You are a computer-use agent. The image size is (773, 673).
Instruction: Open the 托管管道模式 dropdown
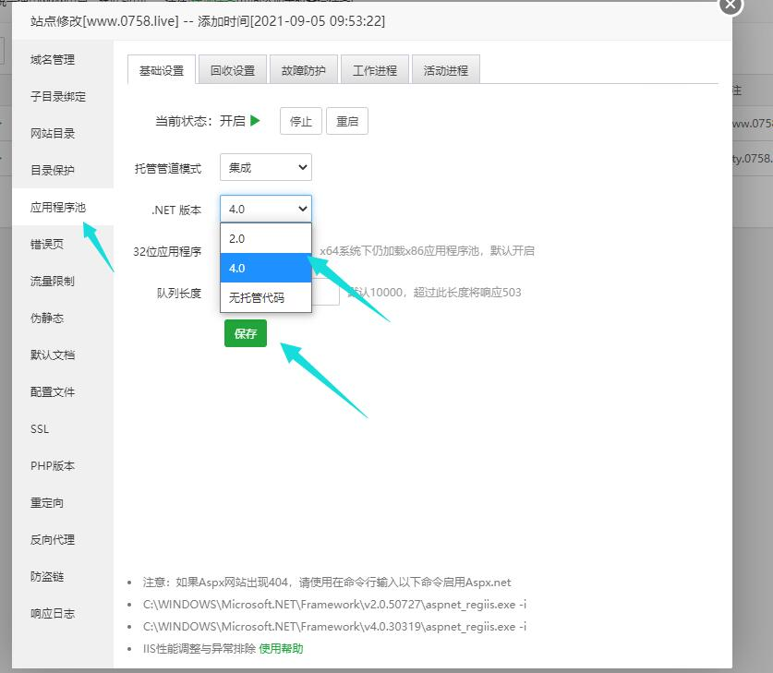[x=266, y=167]
